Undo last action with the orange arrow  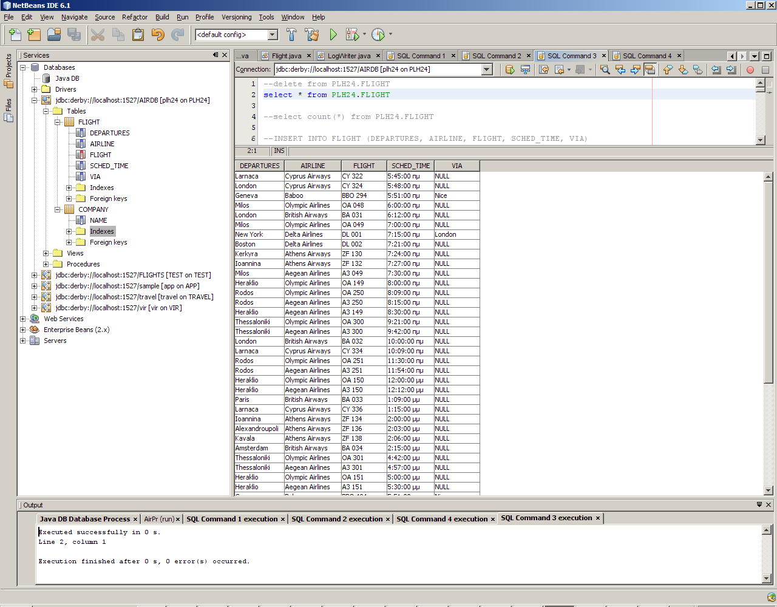click(x=158, y=35)
